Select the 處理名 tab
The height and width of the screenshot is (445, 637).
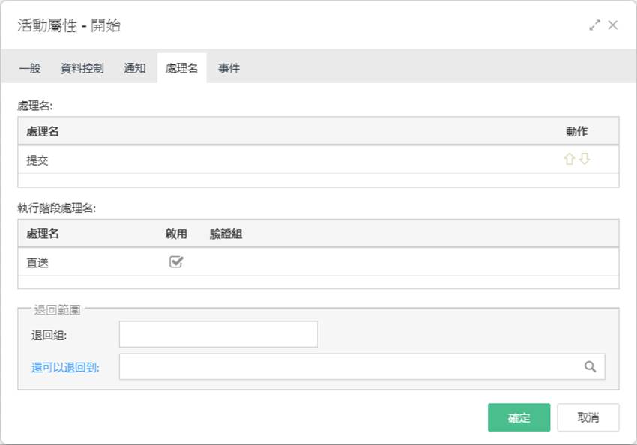(181, 68)
